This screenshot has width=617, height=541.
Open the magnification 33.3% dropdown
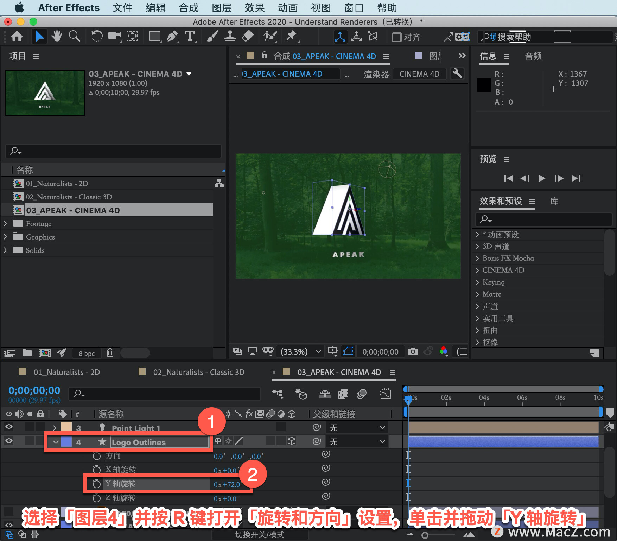(x=300, y=352)
